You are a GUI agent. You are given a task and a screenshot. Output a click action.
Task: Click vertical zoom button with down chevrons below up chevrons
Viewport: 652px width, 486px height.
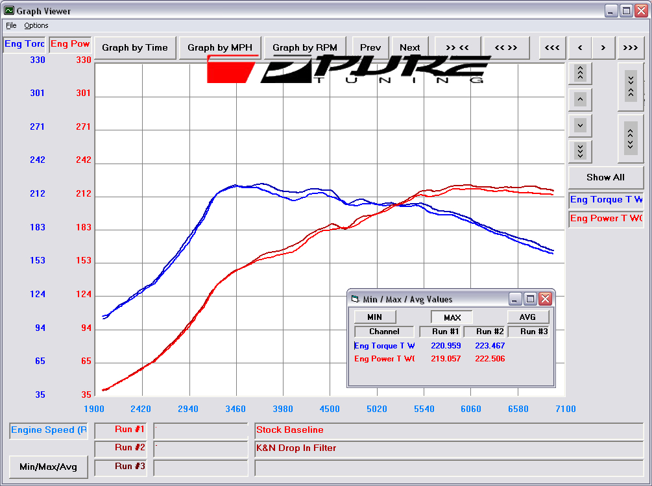point(631,138)
